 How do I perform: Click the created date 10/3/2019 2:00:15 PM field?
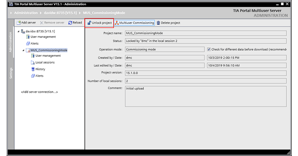point(247,58)
